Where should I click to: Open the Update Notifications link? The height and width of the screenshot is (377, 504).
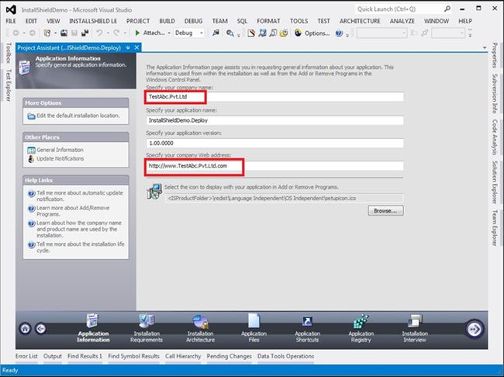pyautogui.click(x=60, y=158)
